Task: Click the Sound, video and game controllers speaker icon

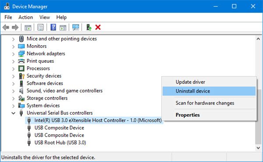Action: 21,91
